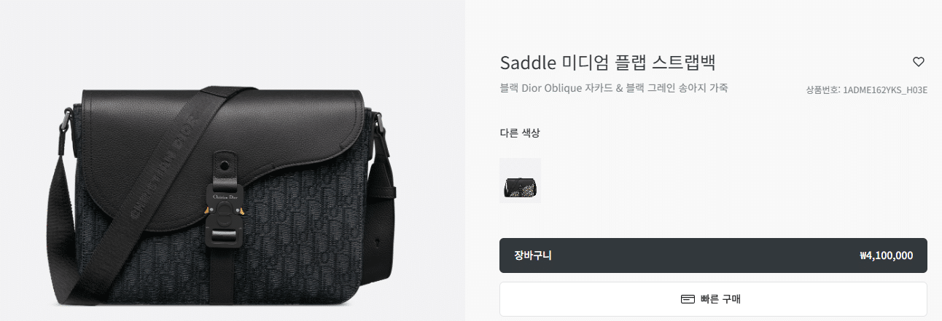Click the 장바구니 text label inside dark bar
Image resolution: width=942 pixels, height=321 pixels.
coord(533,255)
